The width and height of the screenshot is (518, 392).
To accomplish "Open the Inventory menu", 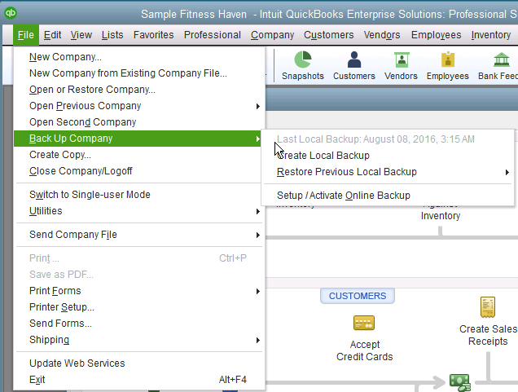I will tap(491, 35).
